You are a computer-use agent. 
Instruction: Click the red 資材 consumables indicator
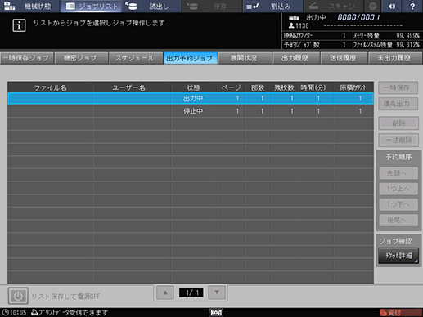tap(400, 313)
